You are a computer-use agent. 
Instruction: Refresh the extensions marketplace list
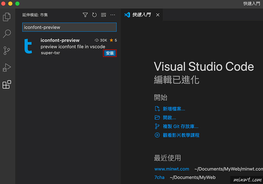tap(94, 15)
